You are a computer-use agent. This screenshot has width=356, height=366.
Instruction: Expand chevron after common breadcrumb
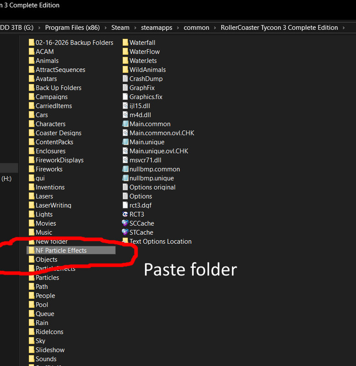point(215,28)
